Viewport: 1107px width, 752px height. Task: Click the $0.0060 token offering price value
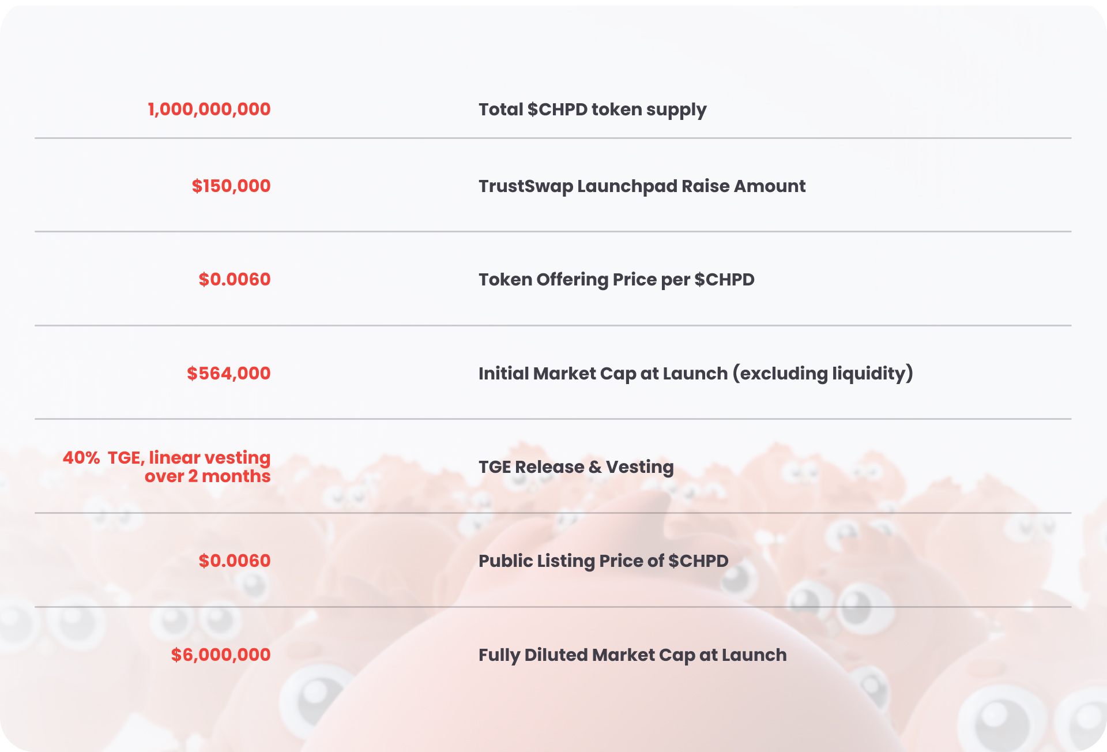(x=235, y=279)
